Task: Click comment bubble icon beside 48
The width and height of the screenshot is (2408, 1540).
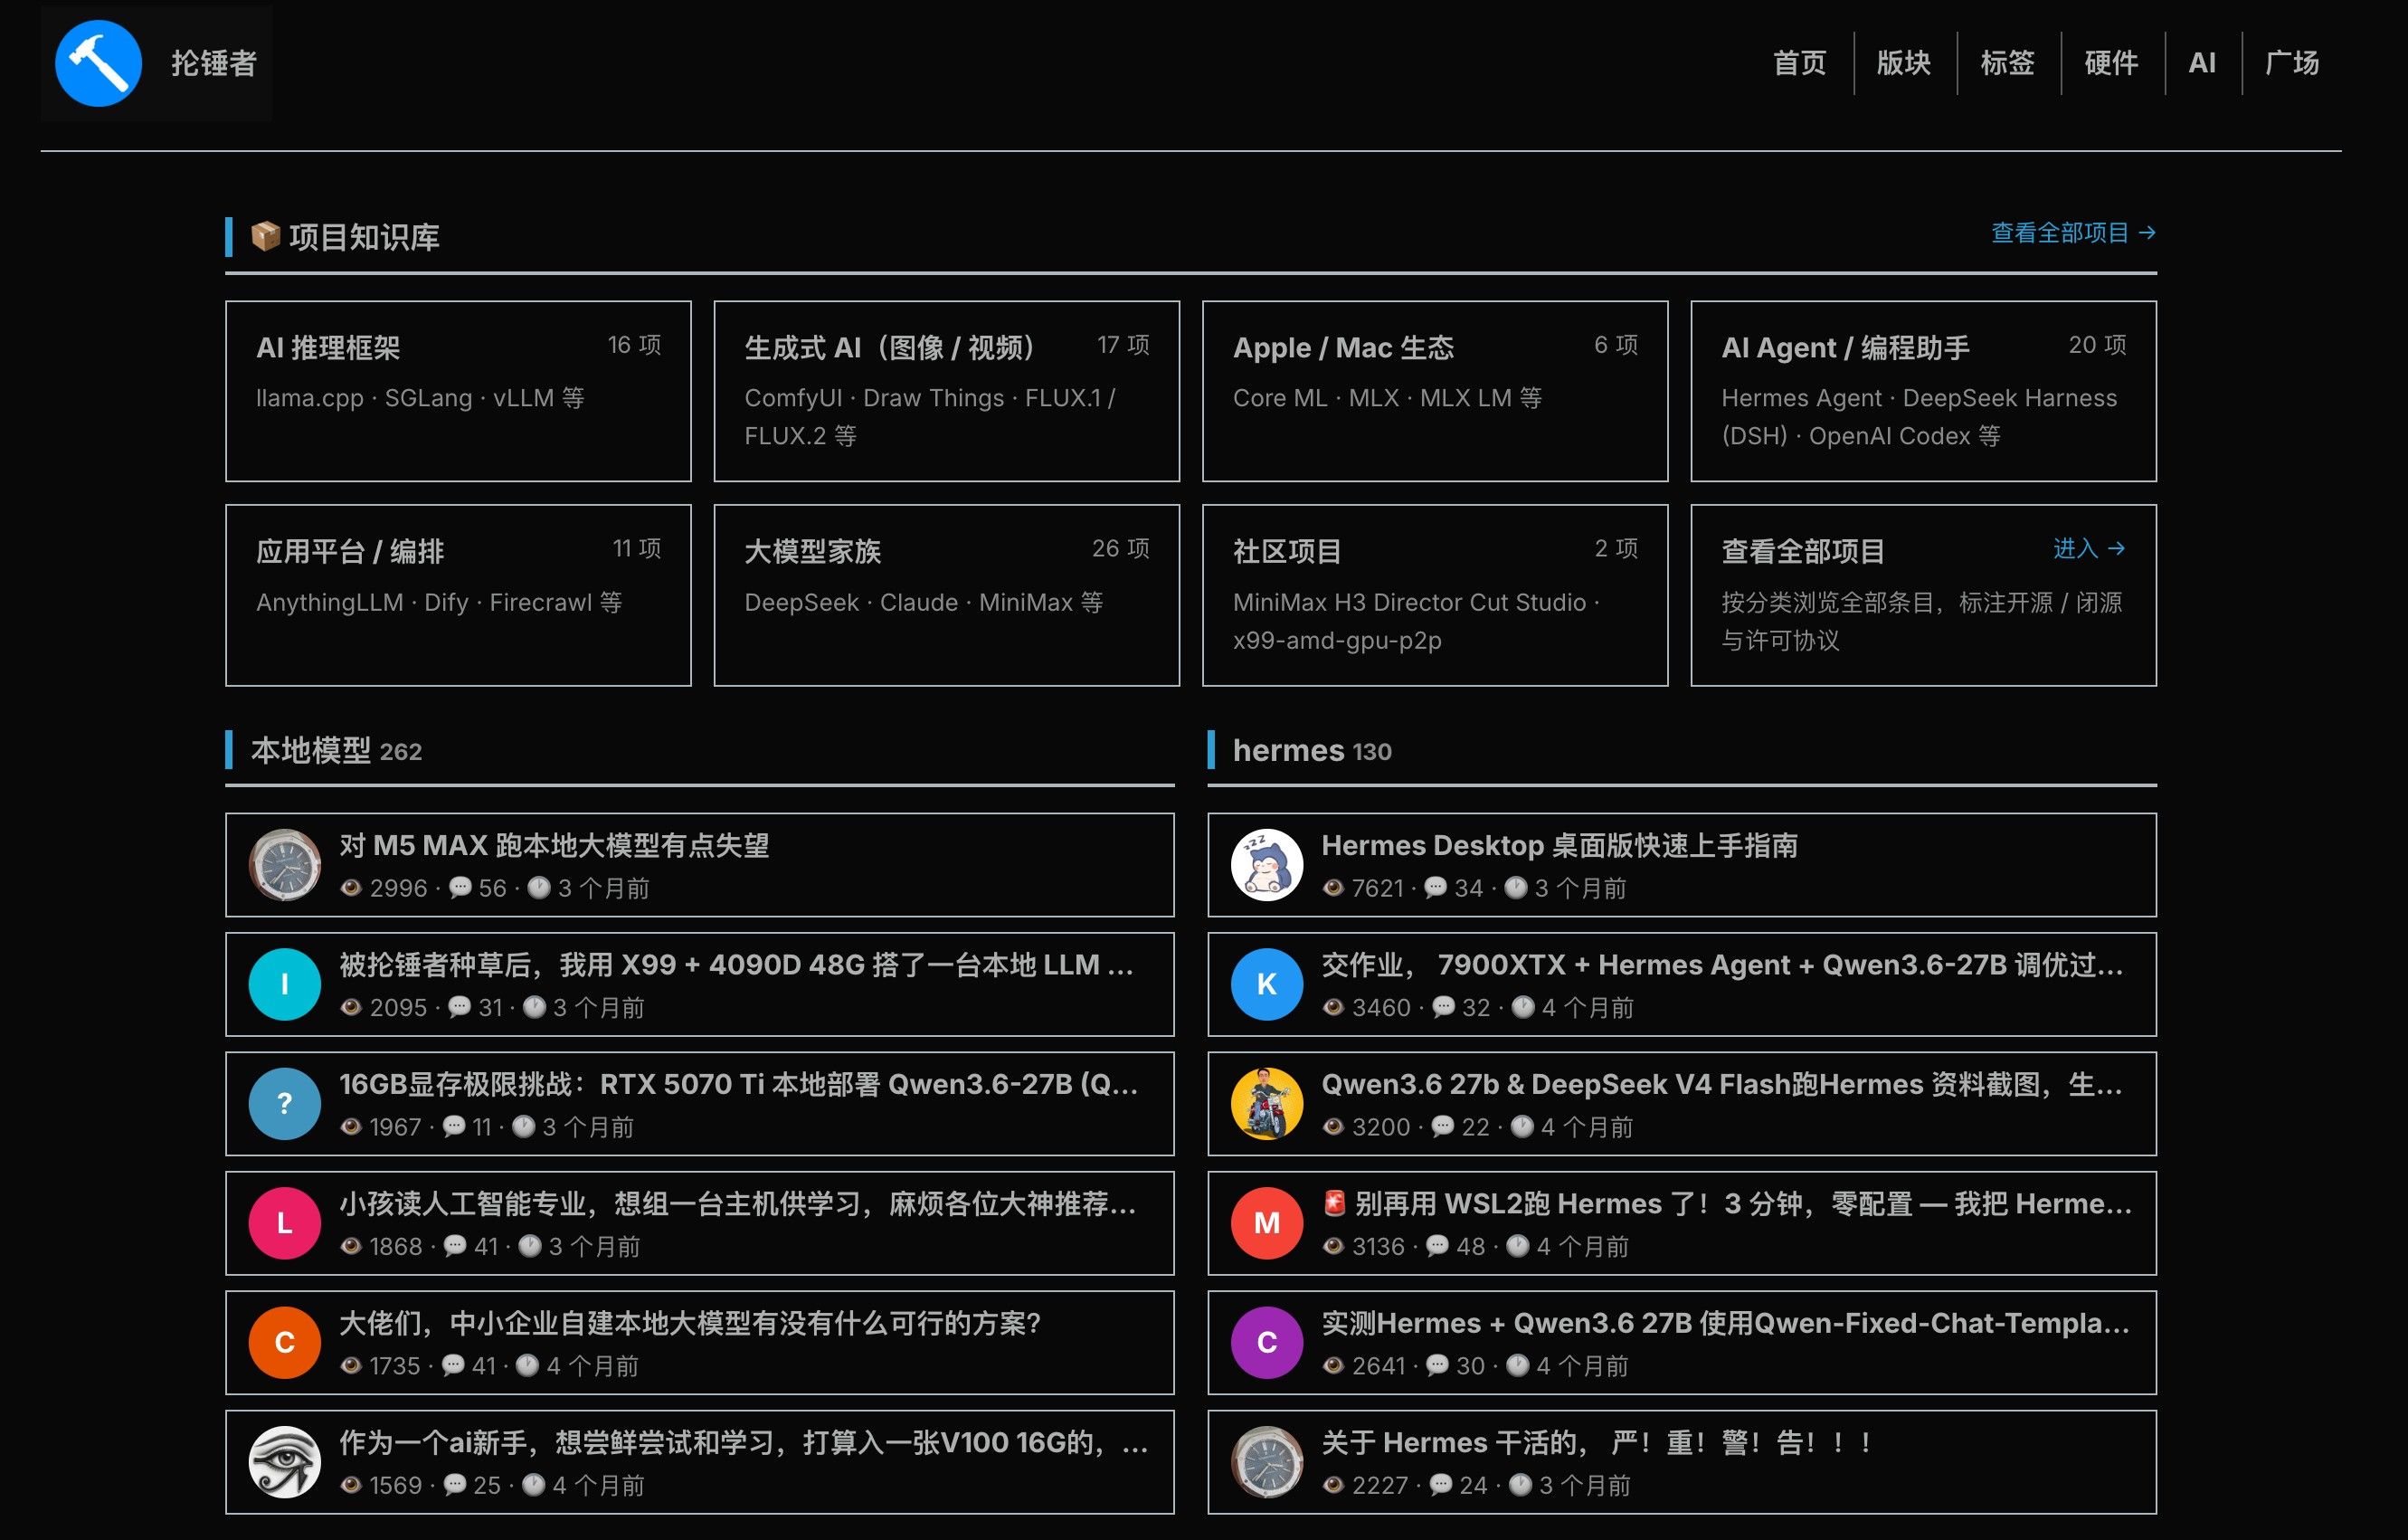Action: click(1437, 1246)
